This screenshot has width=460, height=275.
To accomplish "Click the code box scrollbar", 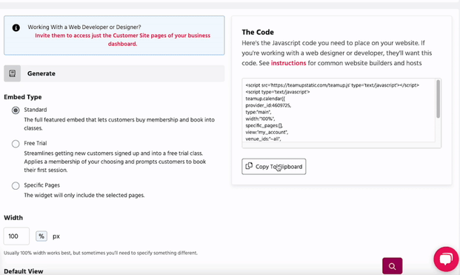I will [x=438, y=99].
